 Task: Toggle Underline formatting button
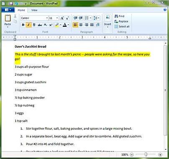tap(34, 25)
